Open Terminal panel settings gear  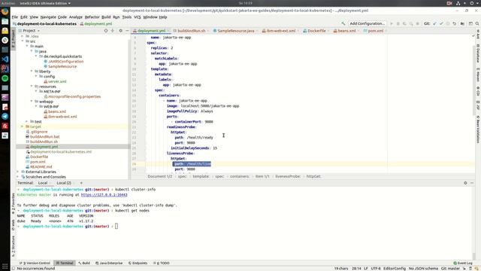[x=465, y=183]
